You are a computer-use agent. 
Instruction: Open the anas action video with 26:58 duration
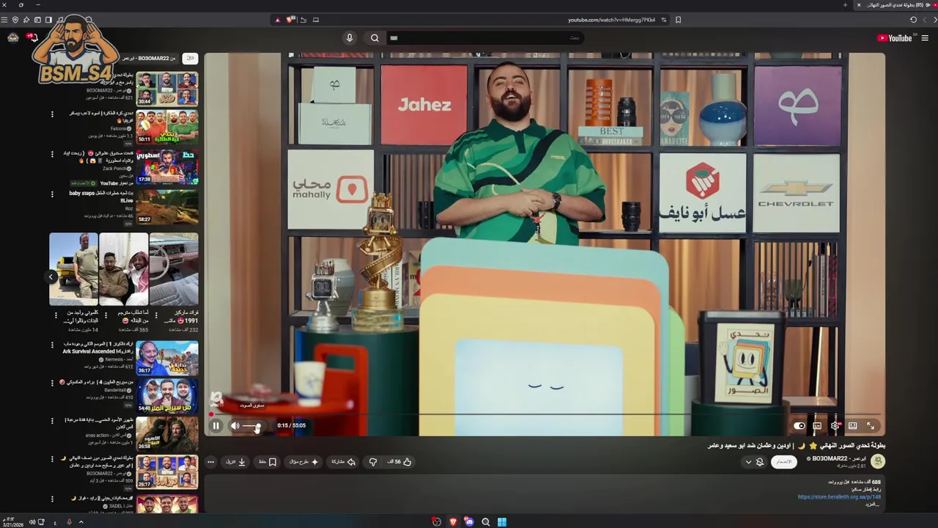(167, 433)
